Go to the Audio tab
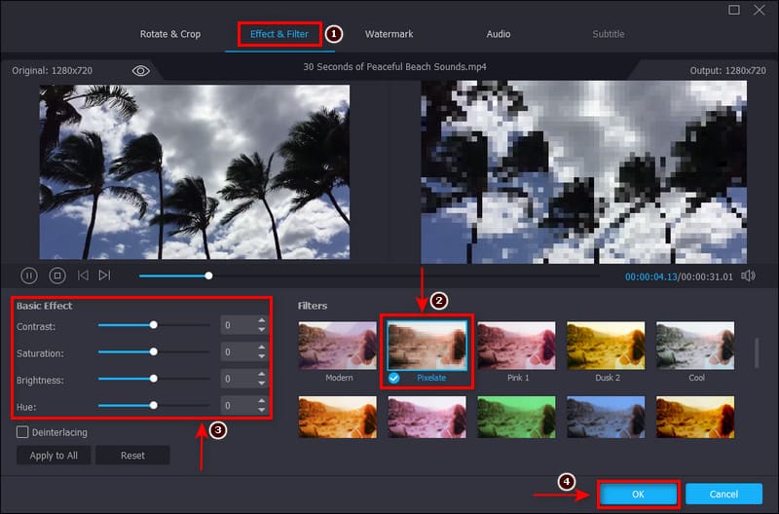 [x=499, y=34]
